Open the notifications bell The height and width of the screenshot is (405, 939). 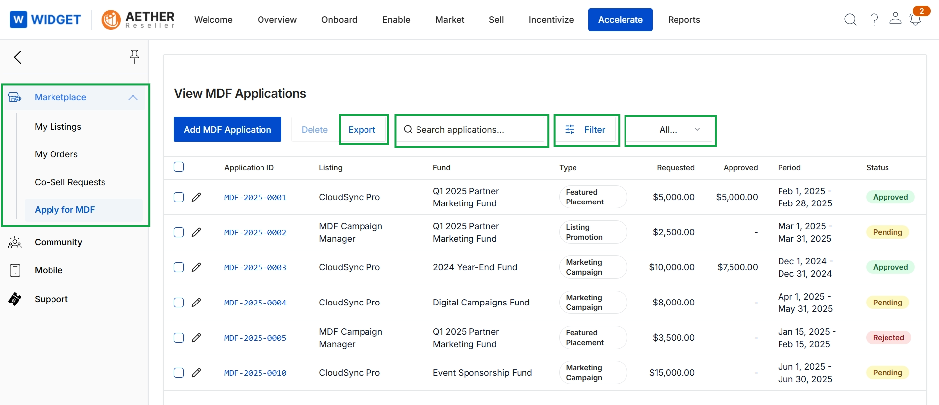click(915, 20)
